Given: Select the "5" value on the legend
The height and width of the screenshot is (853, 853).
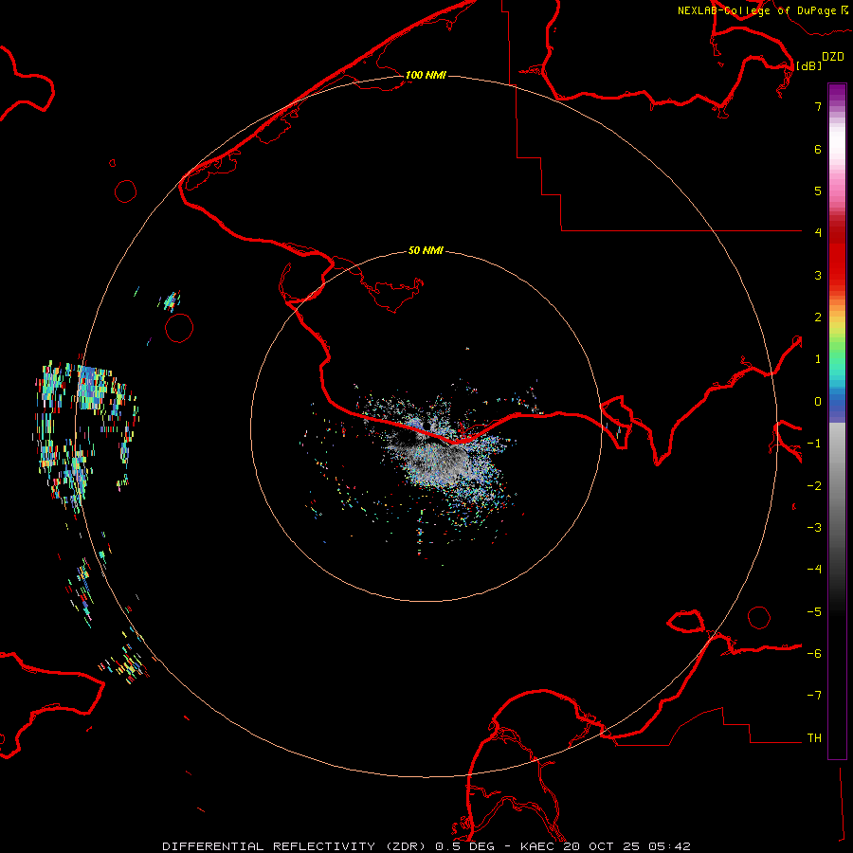Looking at the screenshot, I should (x=818, y=191).
